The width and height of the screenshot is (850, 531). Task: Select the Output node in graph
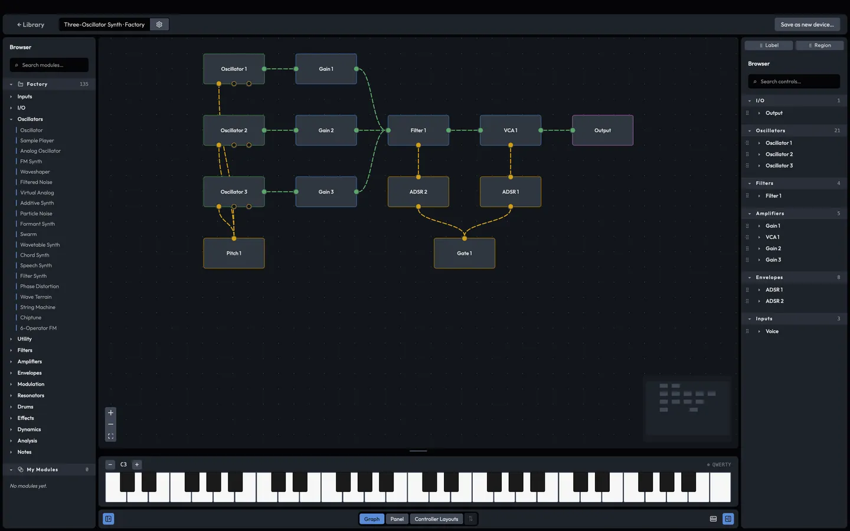[603, 130]
